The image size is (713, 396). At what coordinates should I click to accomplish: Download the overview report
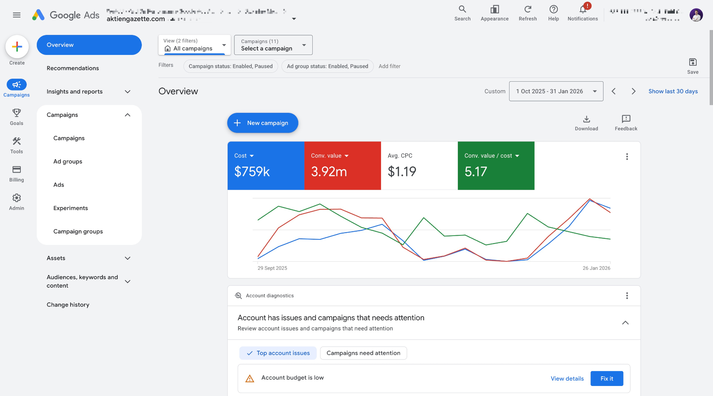tap(586, 123)
